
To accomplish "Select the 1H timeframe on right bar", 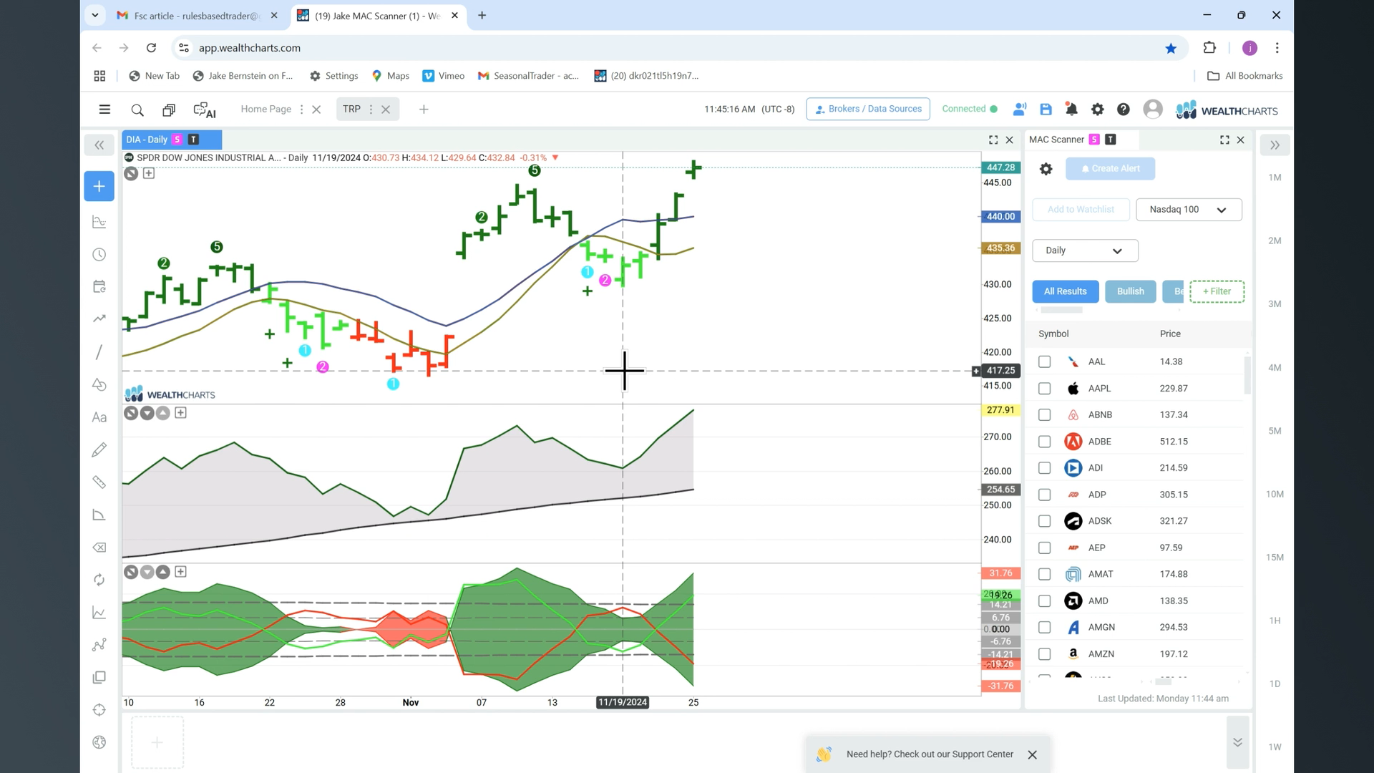I will (x=1275, y=621).
